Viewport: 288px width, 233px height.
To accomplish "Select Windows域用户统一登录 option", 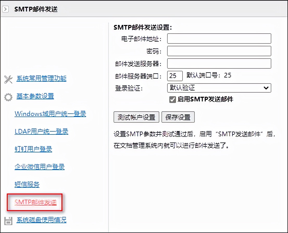I will coord(51,114).
